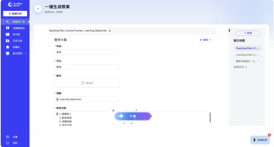Go back using the round arrow button

pyautogui.click(x=38, y=9)
